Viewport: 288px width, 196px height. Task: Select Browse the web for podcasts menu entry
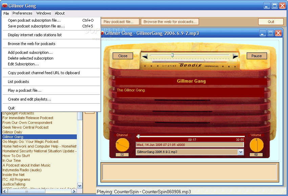click(51, 44)
